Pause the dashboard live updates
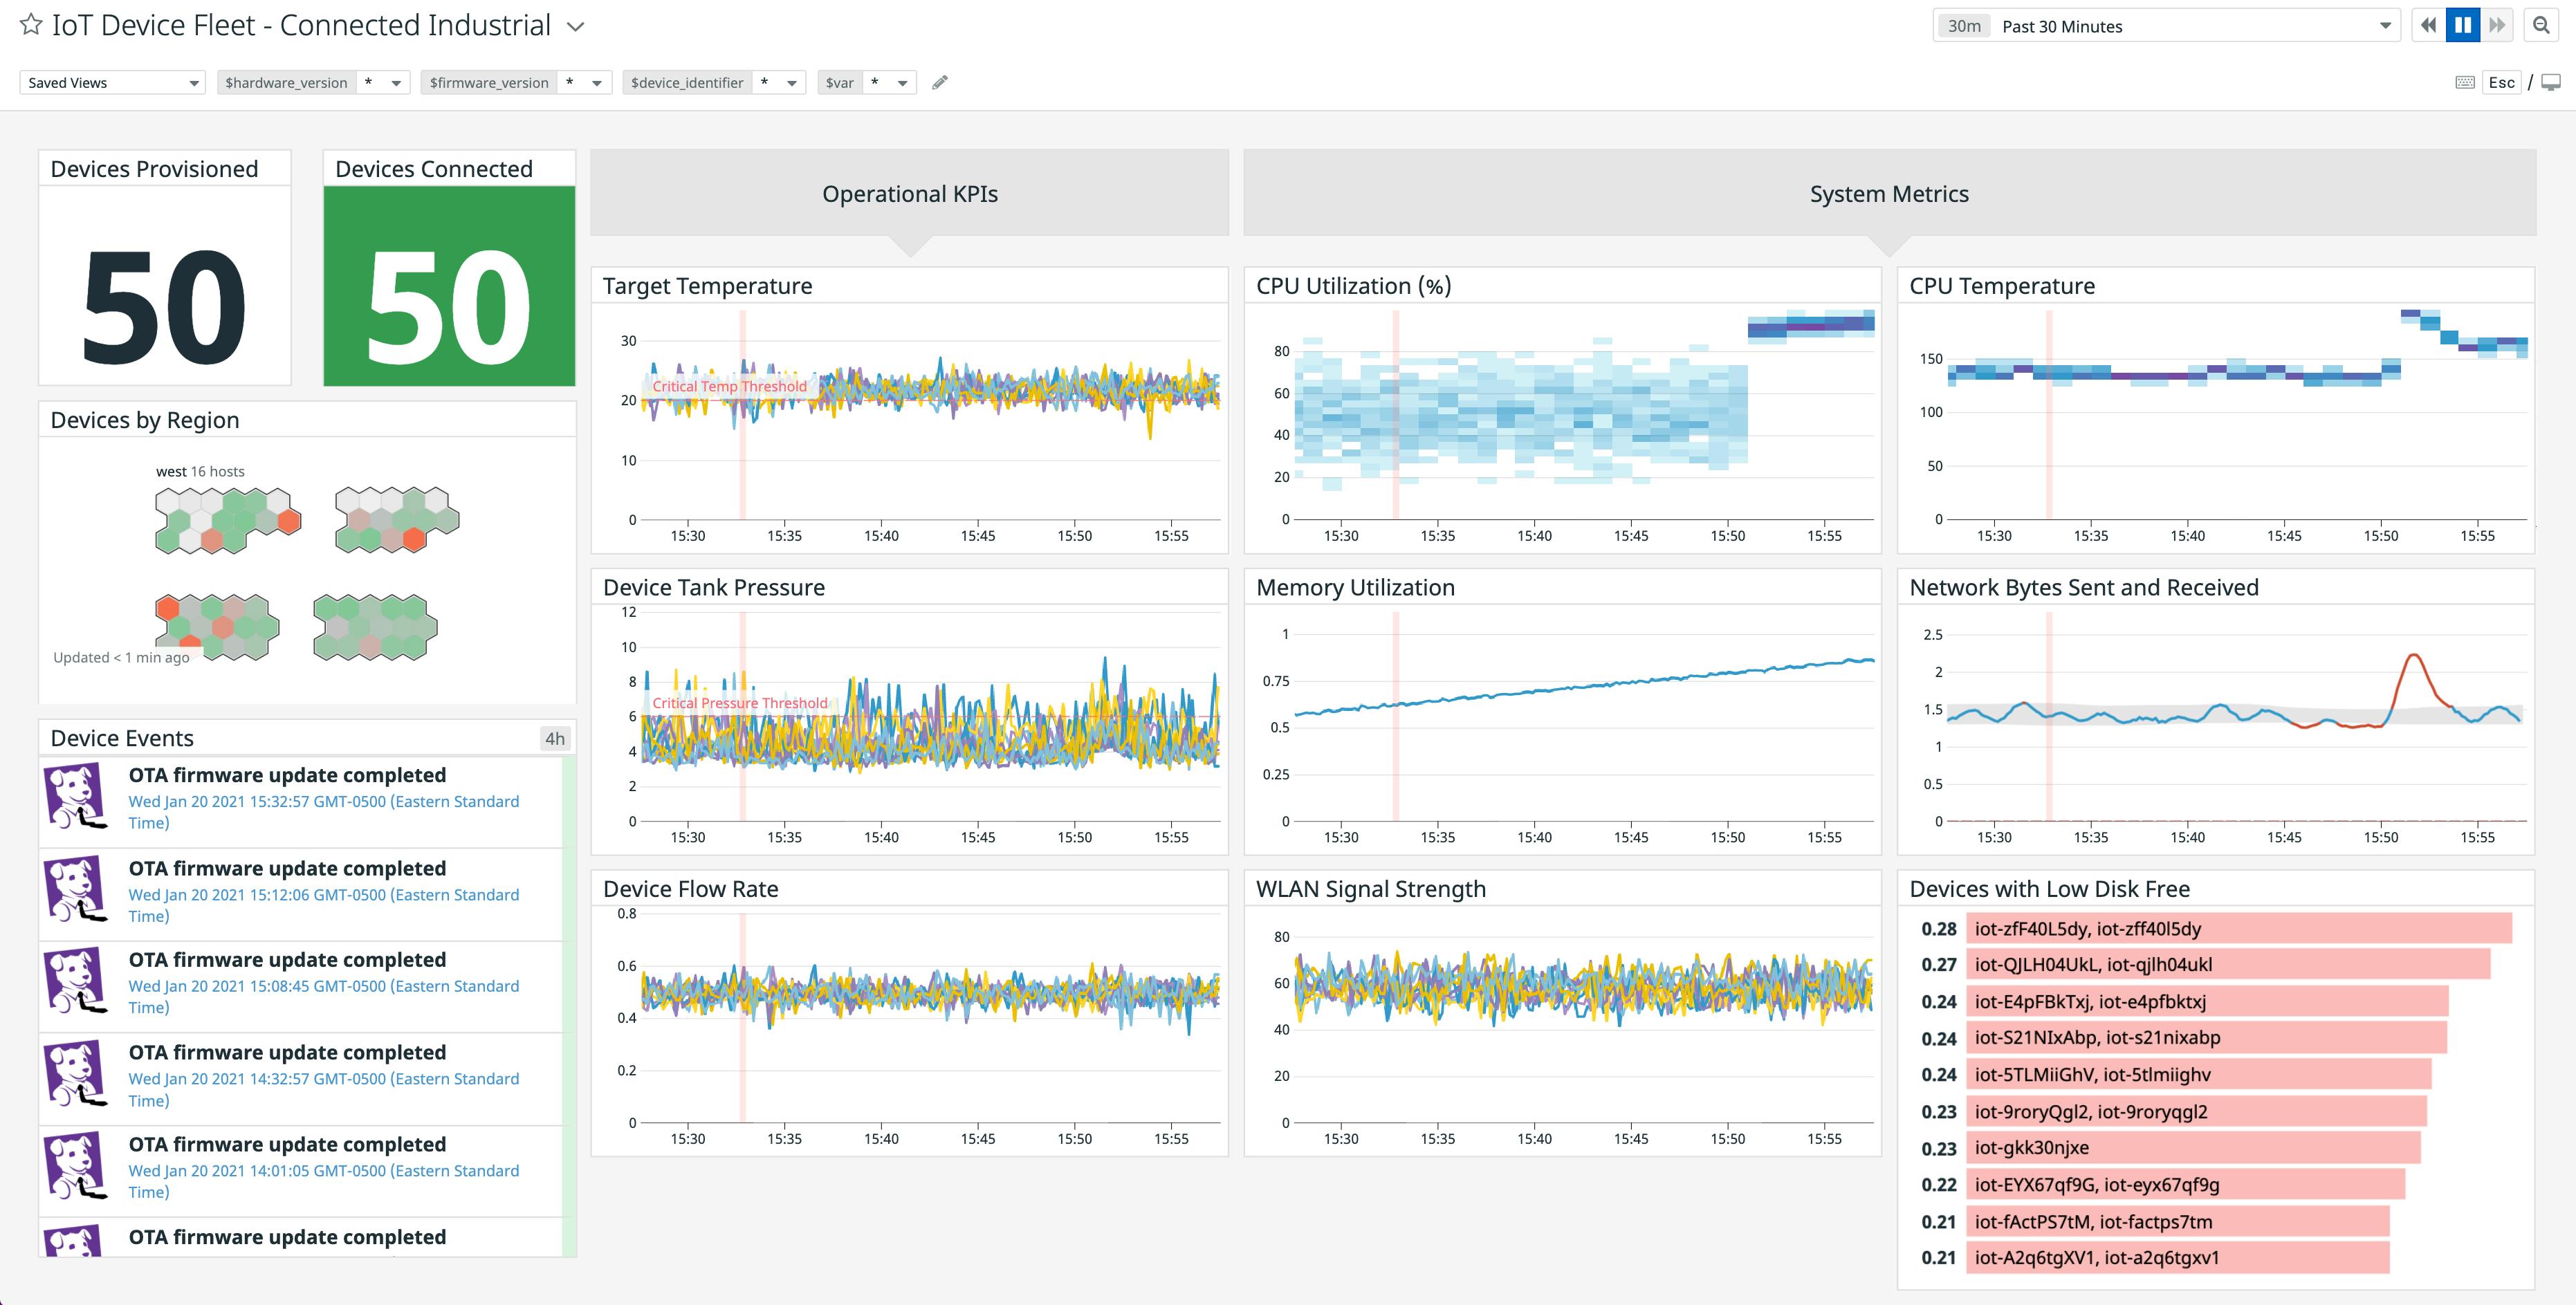2576x1305 pixels. click(2462, 25)
